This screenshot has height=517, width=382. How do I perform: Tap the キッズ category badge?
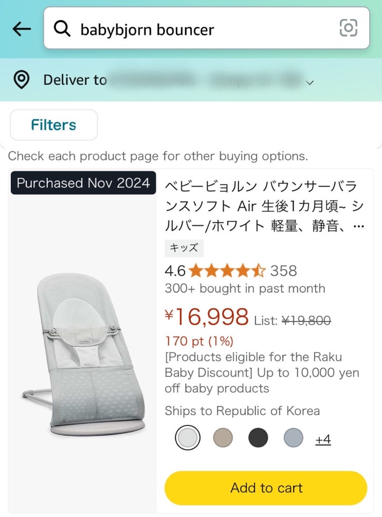184,248
